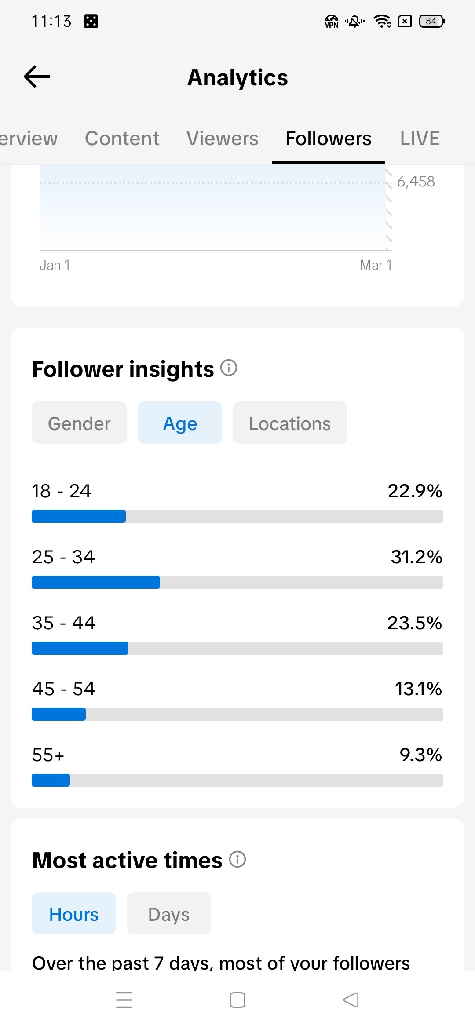
Task: Switch active times to Days
Action: tap(169, 914)
